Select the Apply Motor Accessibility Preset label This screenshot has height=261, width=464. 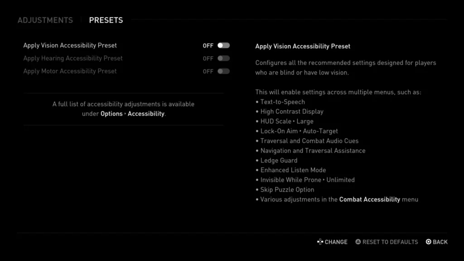(70, 71)
